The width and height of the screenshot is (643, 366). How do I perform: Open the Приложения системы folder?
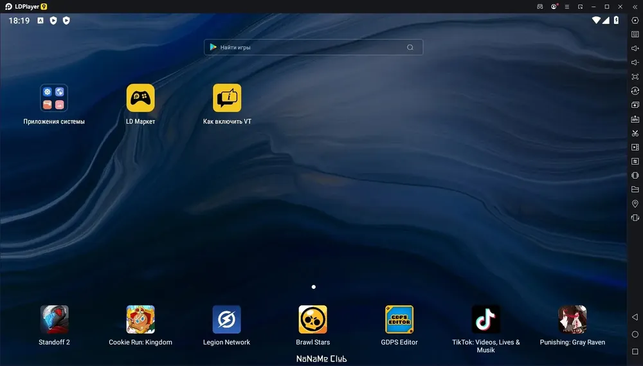pyautogui.click(x=54, y=98)
